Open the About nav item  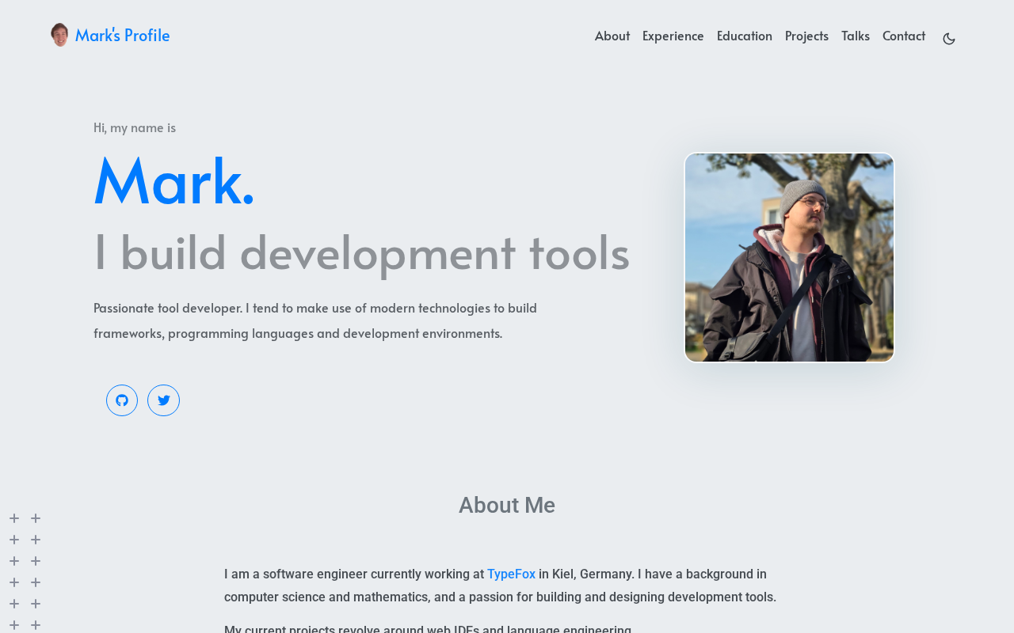point(612,36)
